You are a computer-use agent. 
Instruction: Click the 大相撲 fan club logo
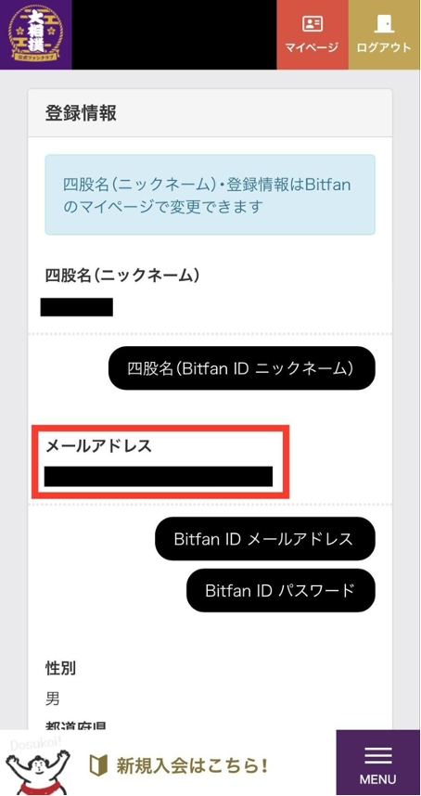pos(36,33)
